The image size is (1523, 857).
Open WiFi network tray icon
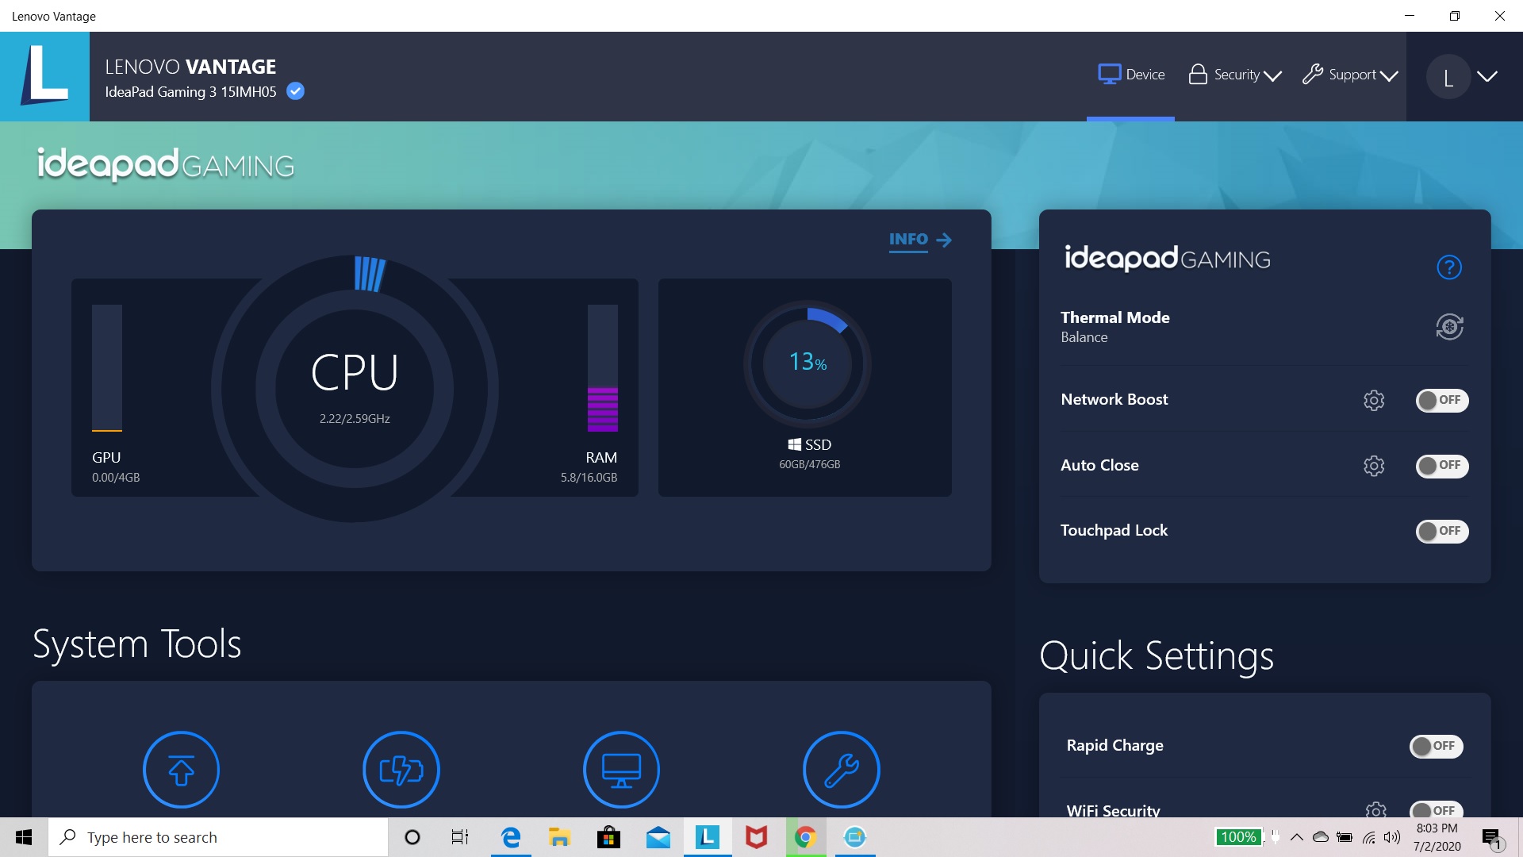coord(1369,837)
